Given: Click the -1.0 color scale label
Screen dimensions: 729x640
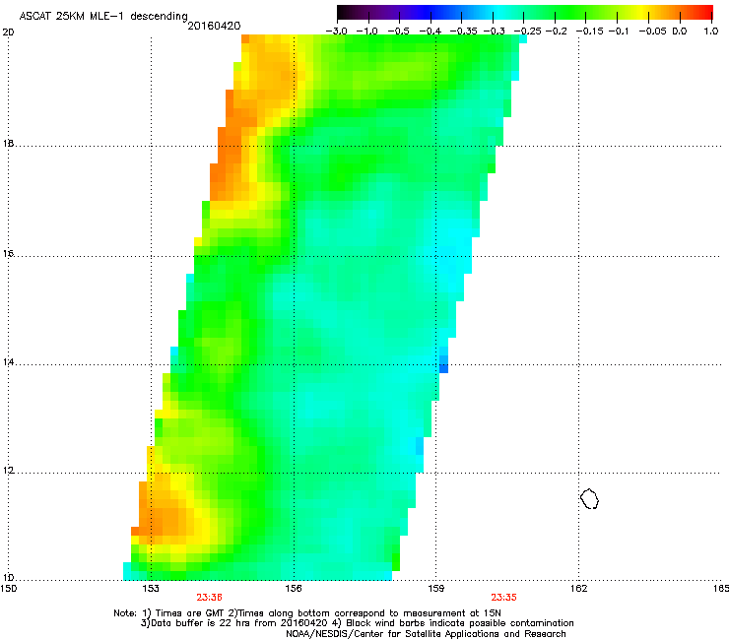Looking at the screenshot, I should point(367,32).
